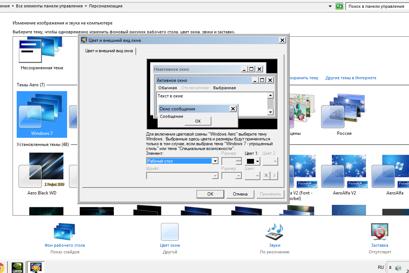This screenshot has height=273, width=409.
Task: Click the preview scrollbar up arrow
Action: point(270,95)
